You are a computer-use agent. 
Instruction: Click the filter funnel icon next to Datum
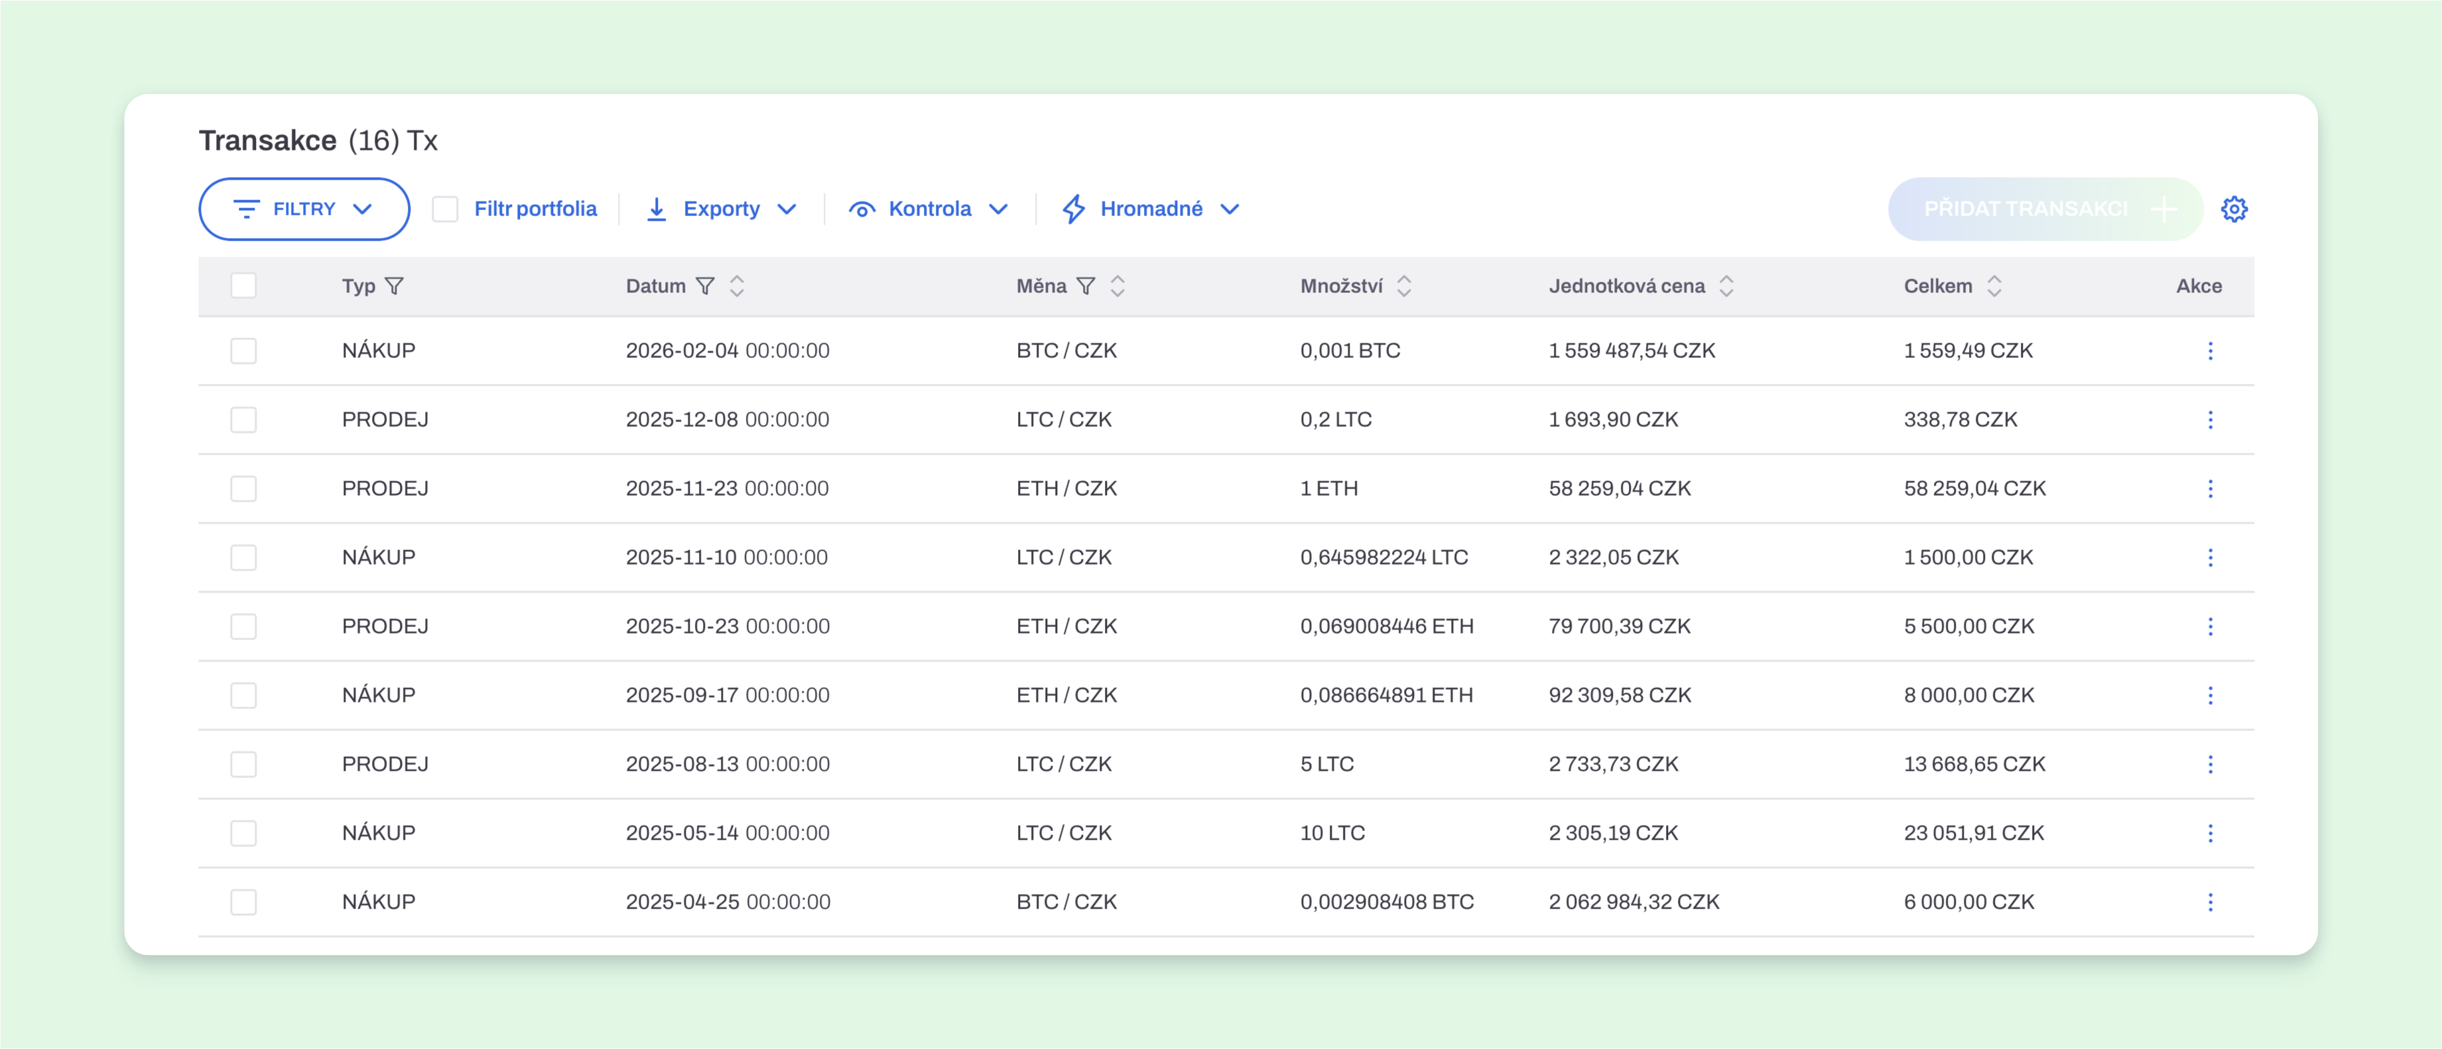(x=704, y=286)
